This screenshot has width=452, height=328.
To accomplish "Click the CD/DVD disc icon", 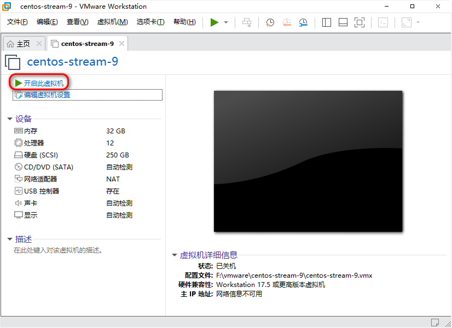I will (x=19, y=167).
